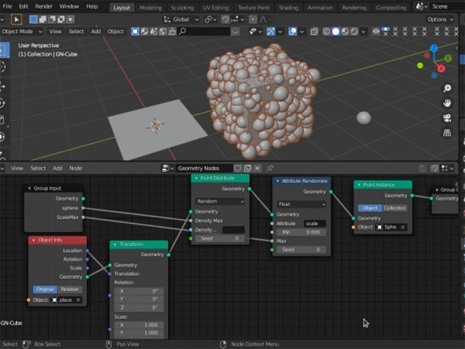
Task: Clear the place object field
Action: click(78, 300)
